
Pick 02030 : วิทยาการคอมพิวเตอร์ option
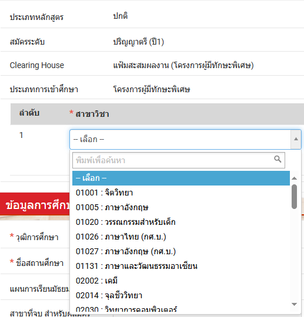click(181, 309)
